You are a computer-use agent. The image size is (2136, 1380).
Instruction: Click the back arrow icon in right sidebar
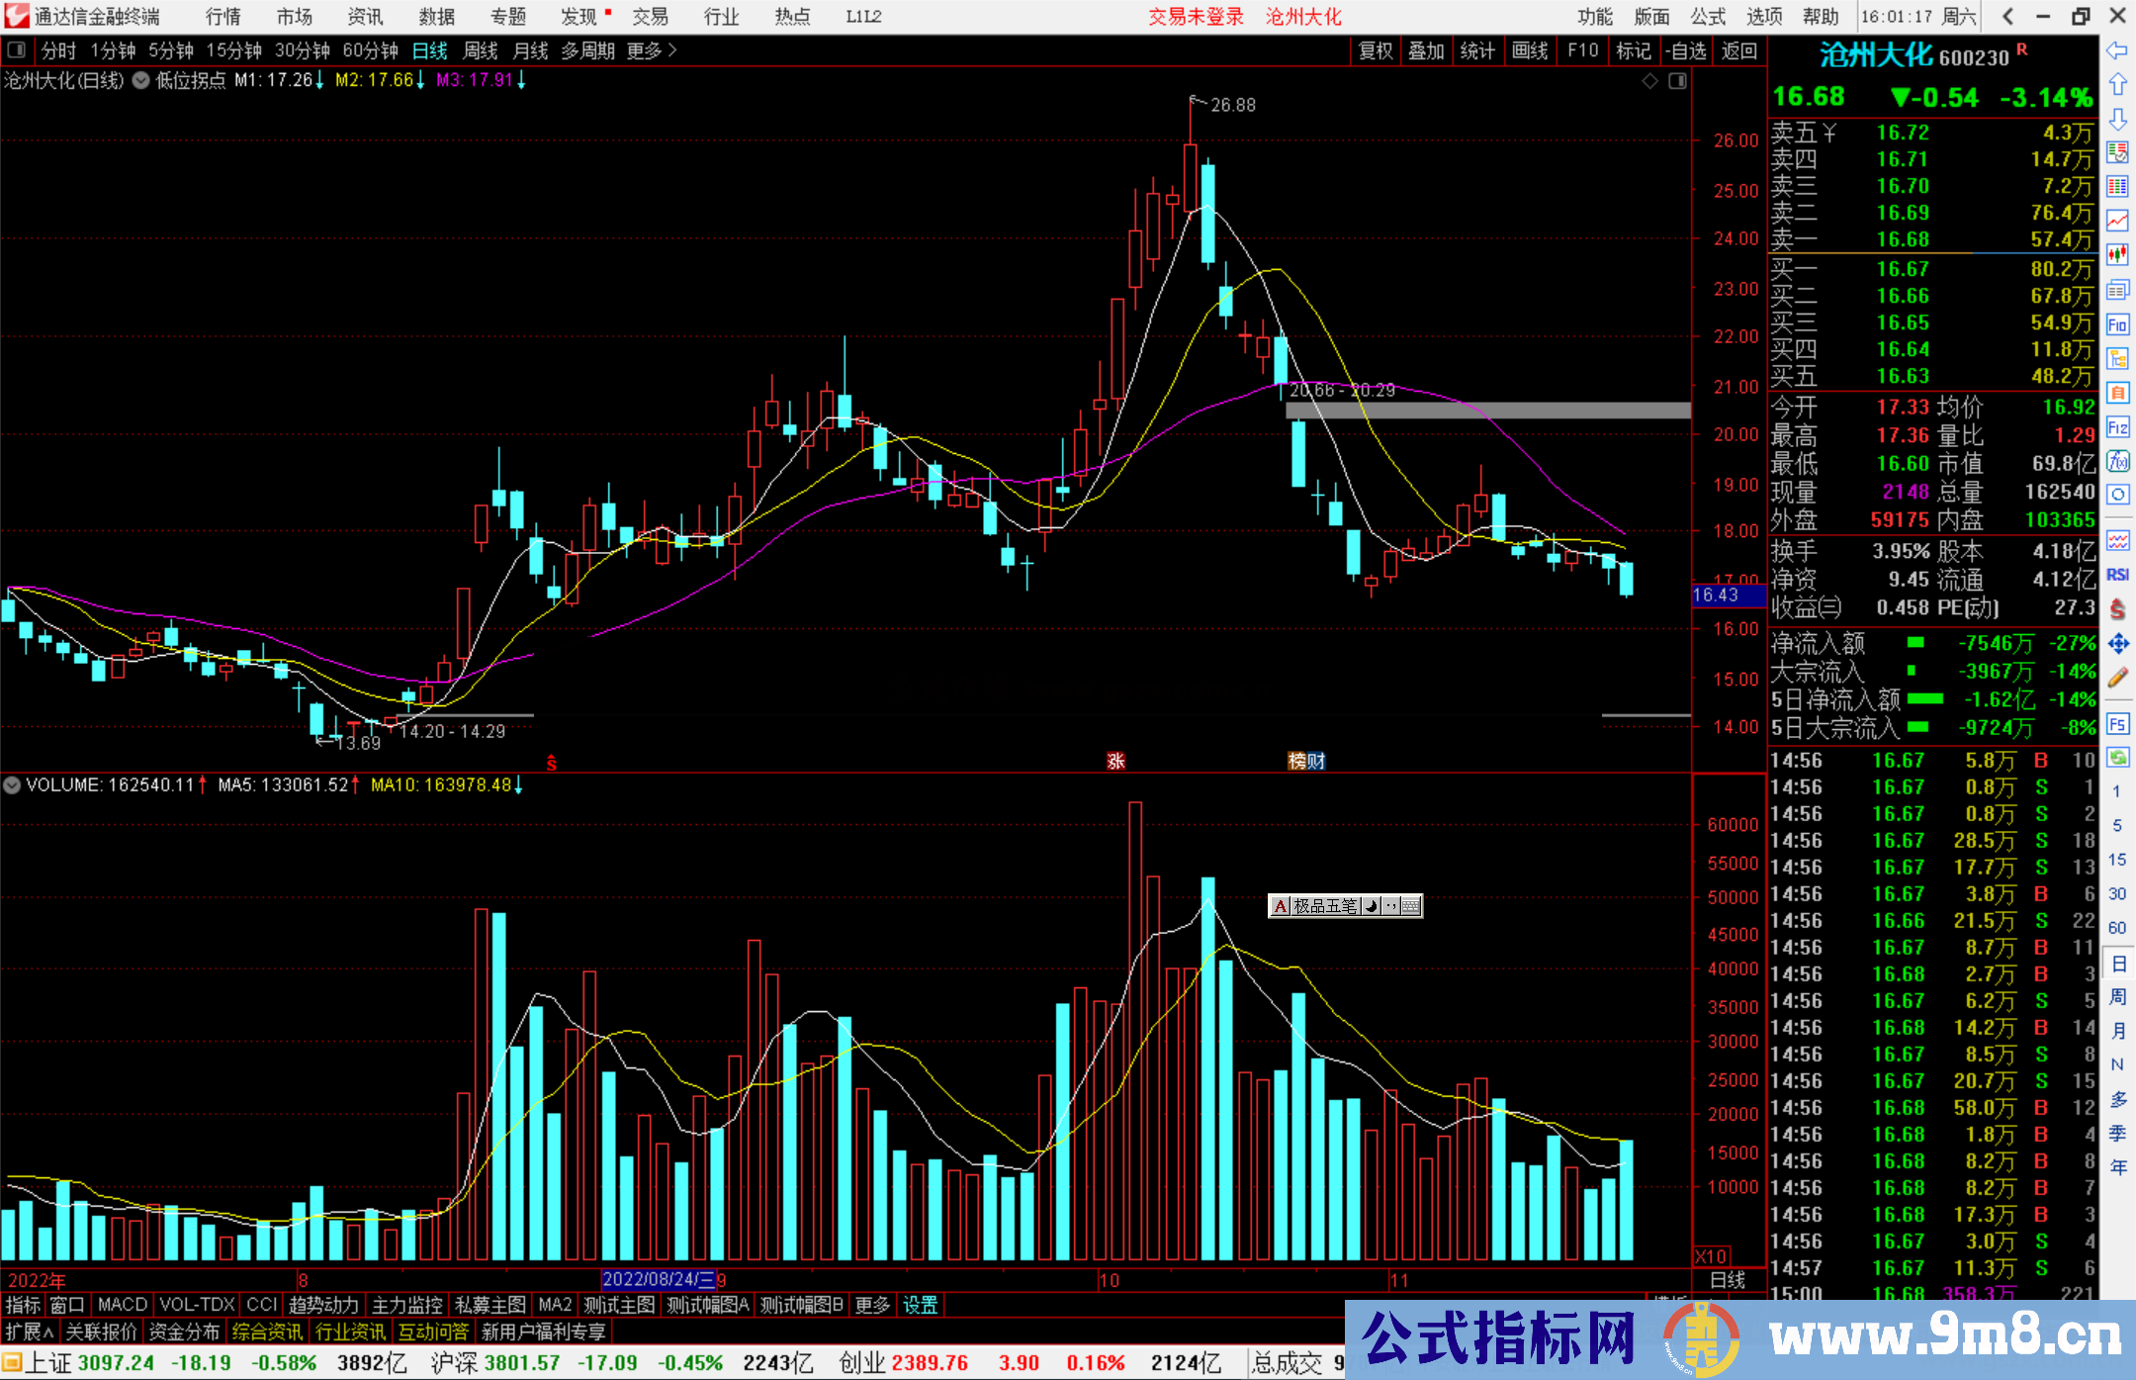(x=2117, y=50)
